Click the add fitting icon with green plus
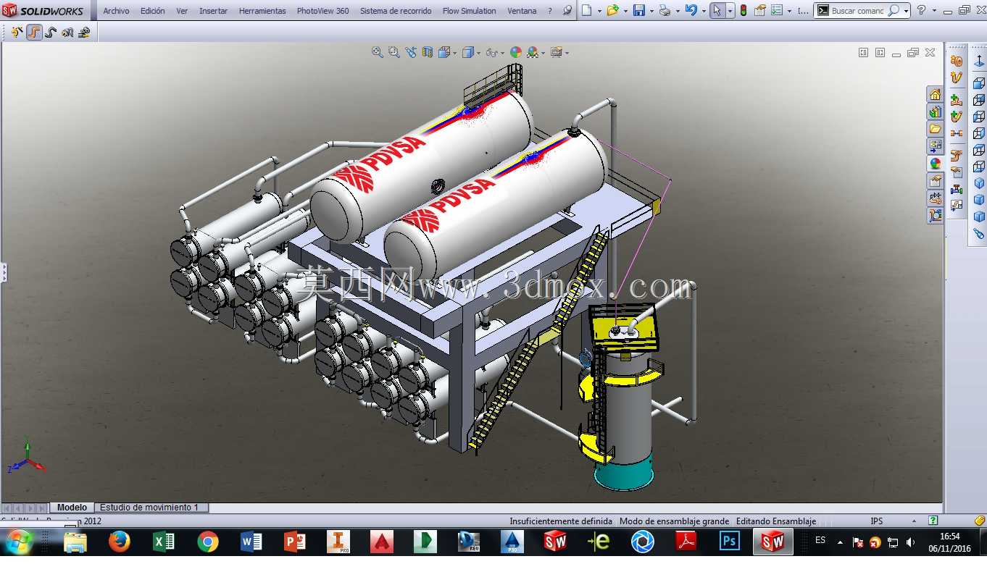987x572 pixels. pyautogui.click(x=957, y=99)
